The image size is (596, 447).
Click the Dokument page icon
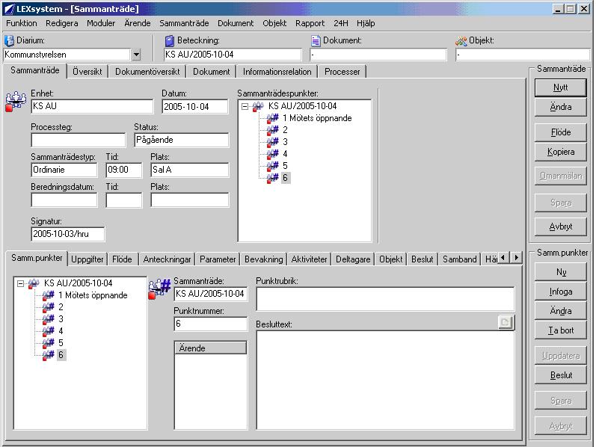coord(316,40)
